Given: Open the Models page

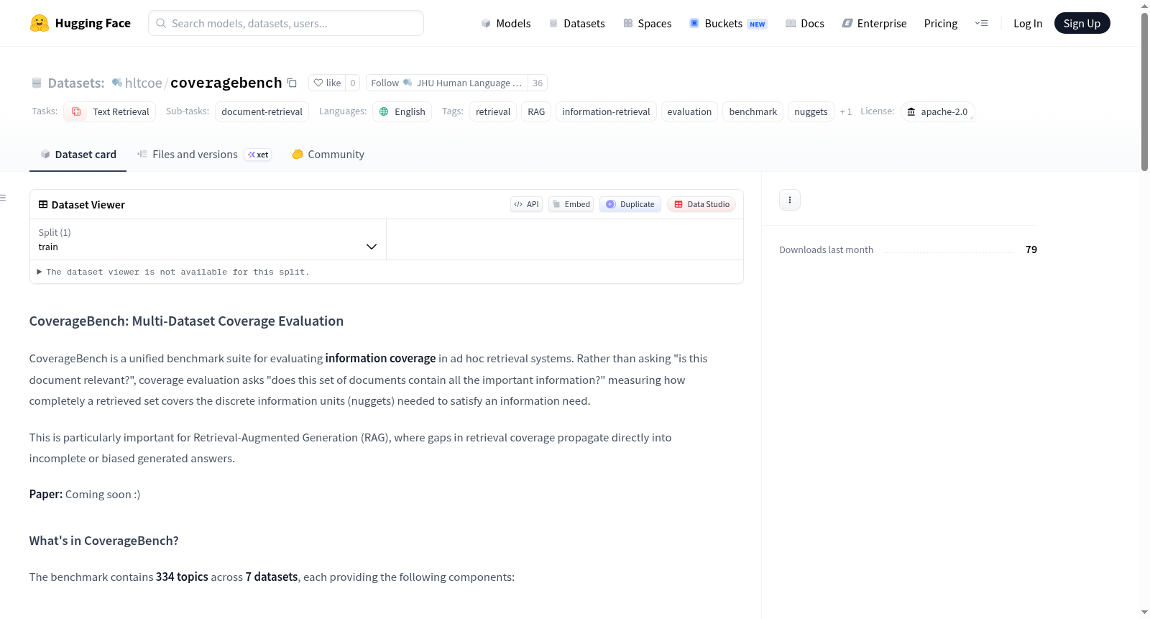Looking at the screenshot, I should [x=506, y=23].
